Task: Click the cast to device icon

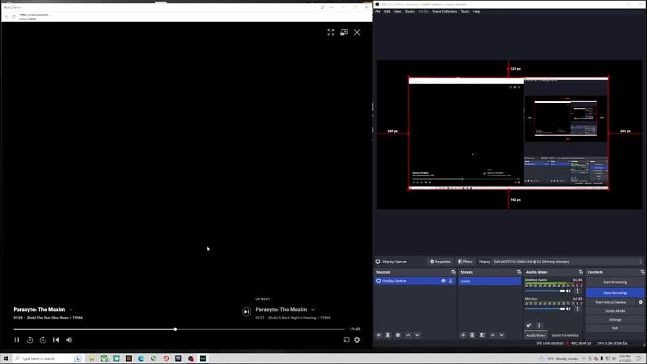Action: coord(346,340)
